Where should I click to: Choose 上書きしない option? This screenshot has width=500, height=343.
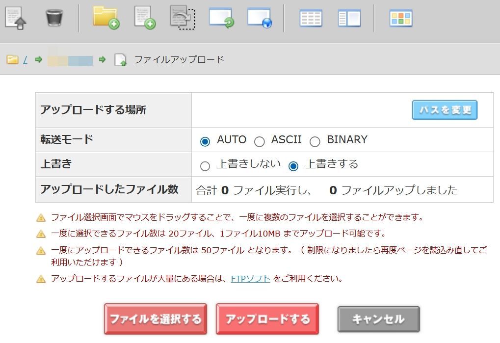tap(205, 166)
